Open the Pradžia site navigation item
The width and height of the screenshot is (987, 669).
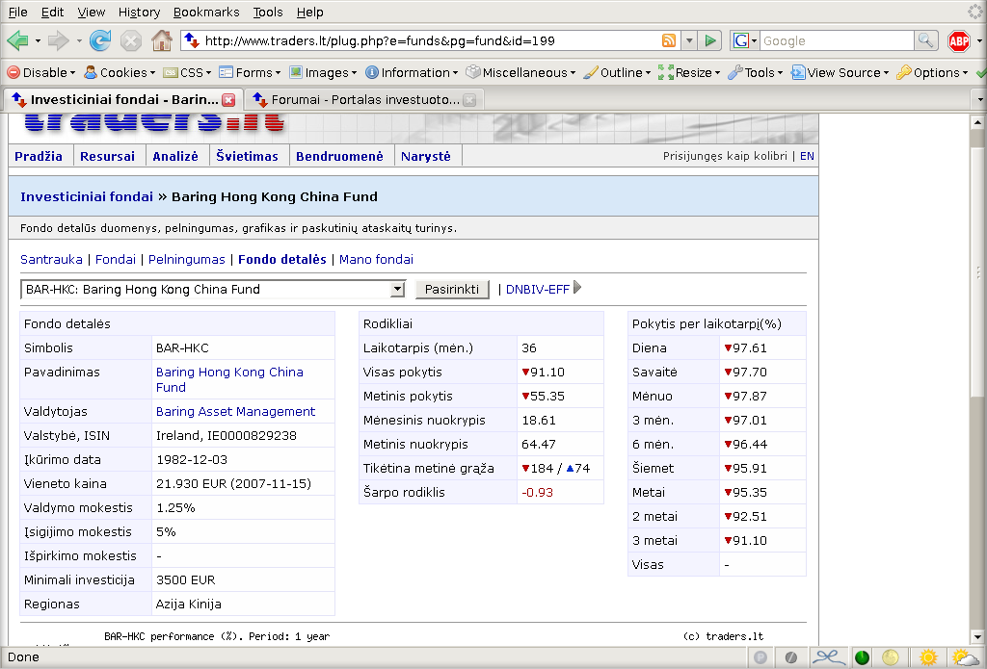click(x=39, y=157)
